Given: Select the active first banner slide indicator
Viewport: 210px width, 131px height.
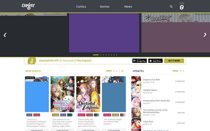Looking at the screenshot, I should (x=96, y=55).
